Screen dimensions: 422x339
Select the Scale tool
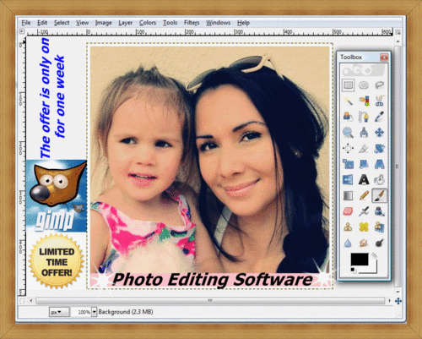[349, 164]
